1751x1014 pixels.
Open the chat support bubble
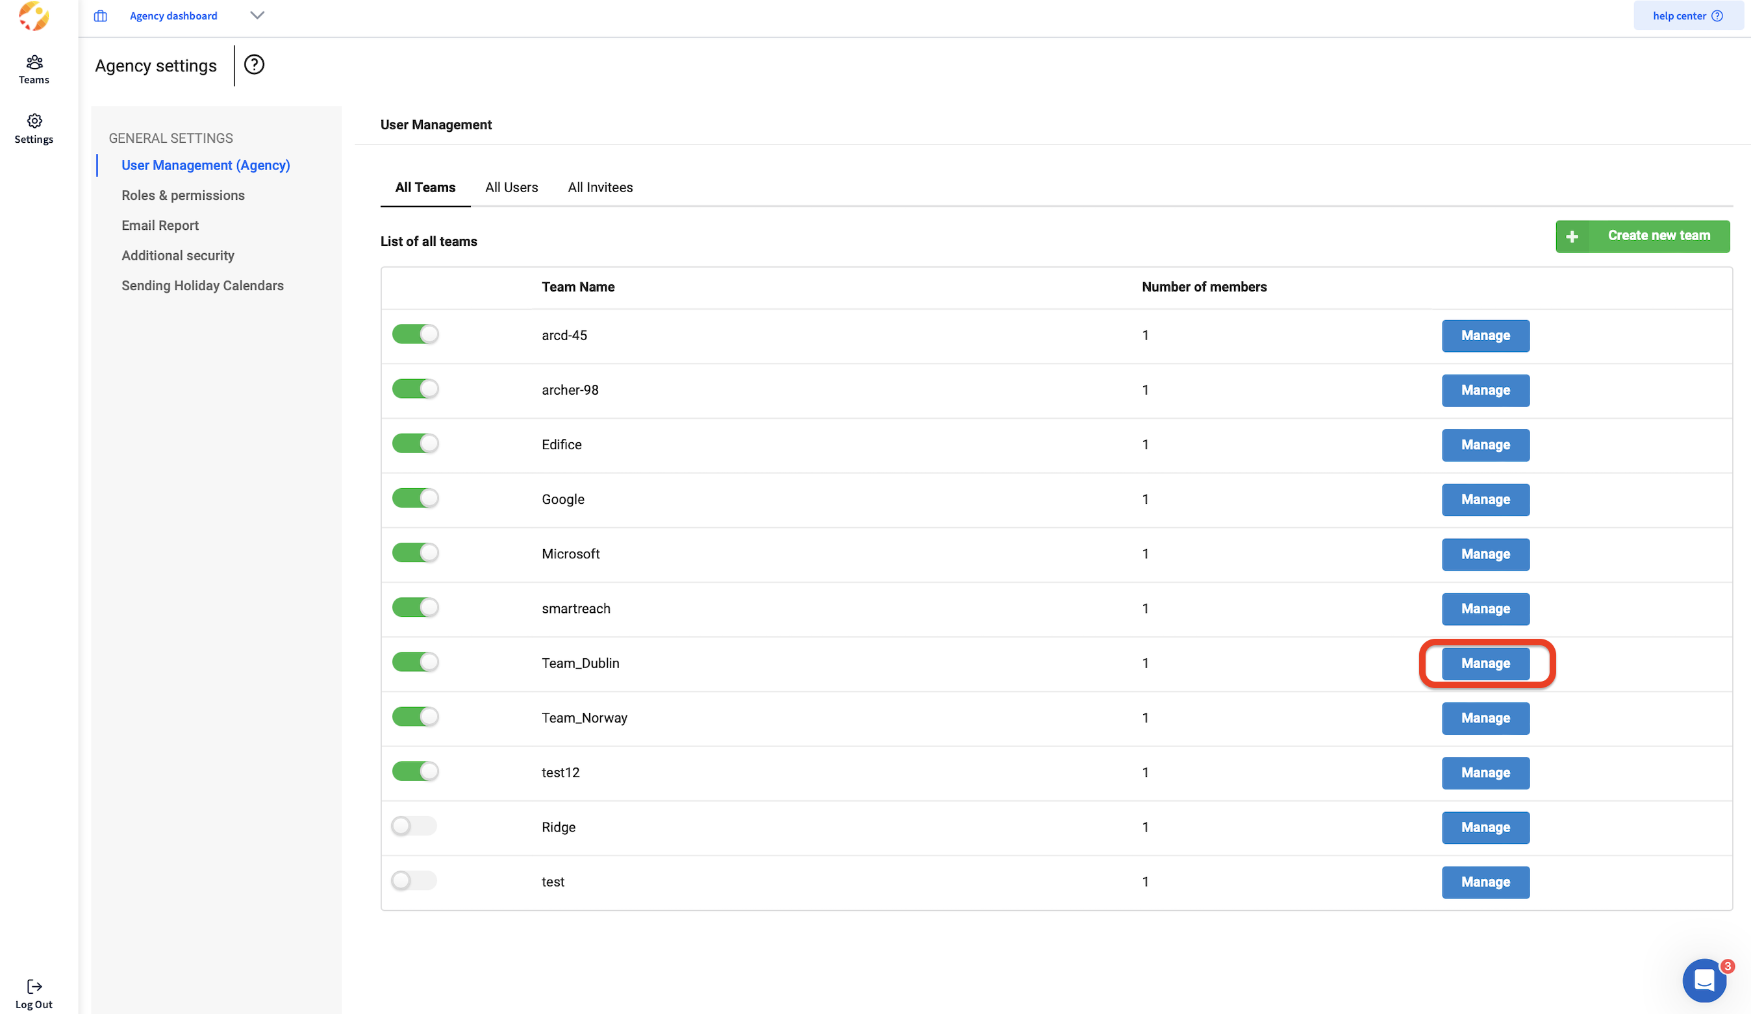[x=1704, y=980]
